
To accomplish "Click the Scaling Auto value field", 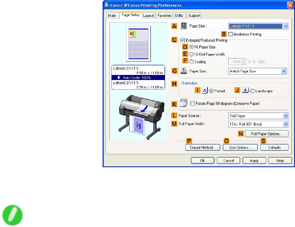I will tap(235, 61).
